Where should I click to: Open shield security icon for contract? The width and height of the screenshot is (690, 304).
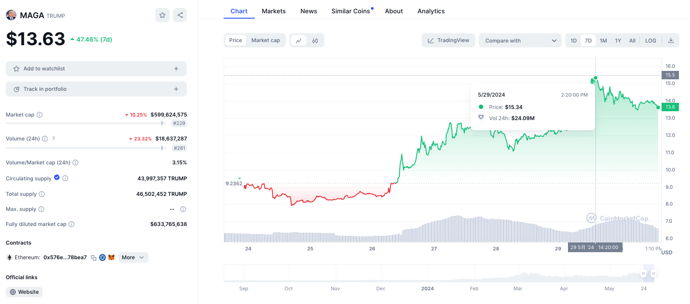(x=103, y=257)
